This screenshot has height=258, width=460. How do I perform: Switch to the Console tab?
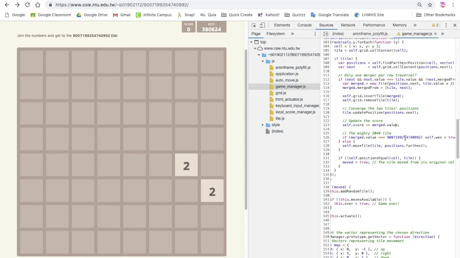click(x=304, y=25)
